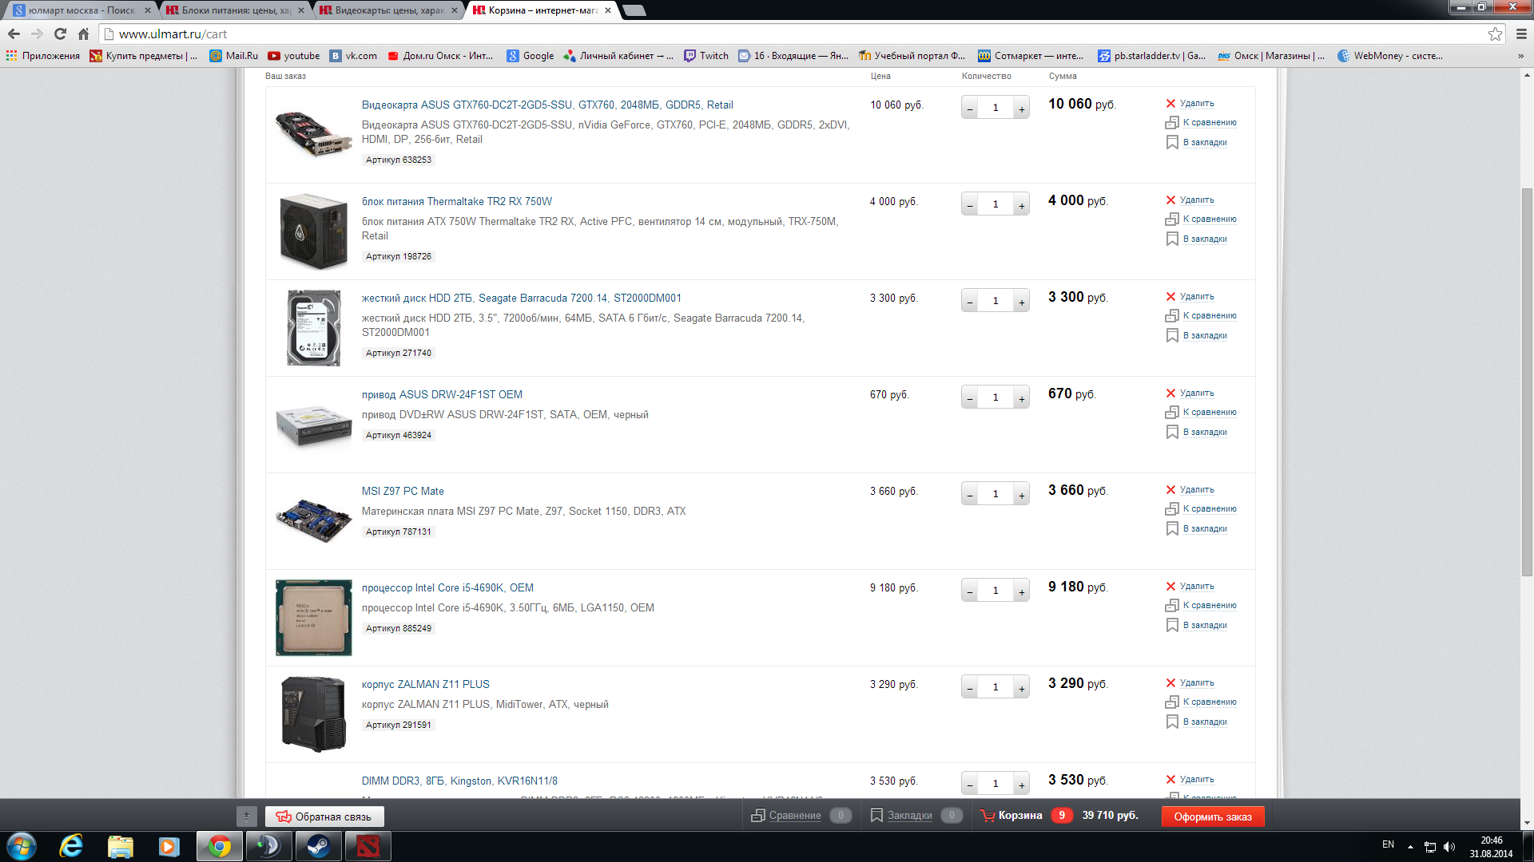Open 'Сравнение' link in bottom bar
Screen dimensions: 1534x862
[795, 816]
